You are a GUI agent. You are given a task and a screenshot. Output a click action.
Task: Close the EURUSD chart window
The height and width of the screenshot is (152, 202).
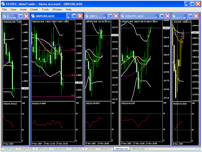click(27, 16)
